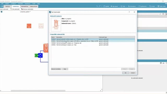Expand the Plots dropdown arrow
This screenshot has height=94, width=167.
click(x=127, y=6)
